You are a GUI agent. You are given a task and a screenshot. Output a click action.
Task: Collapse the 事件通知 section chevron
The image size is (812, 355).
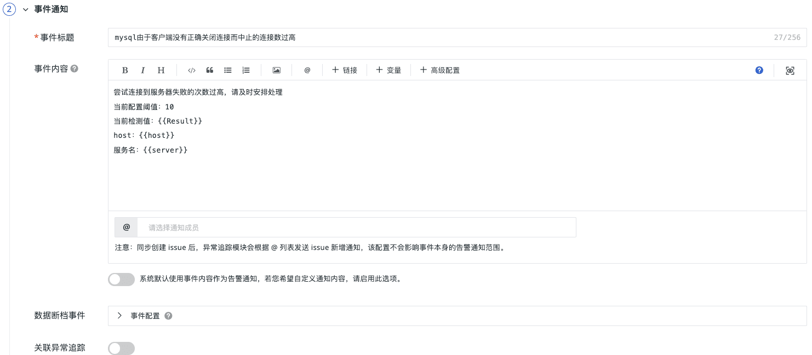(x=25, y=10)
